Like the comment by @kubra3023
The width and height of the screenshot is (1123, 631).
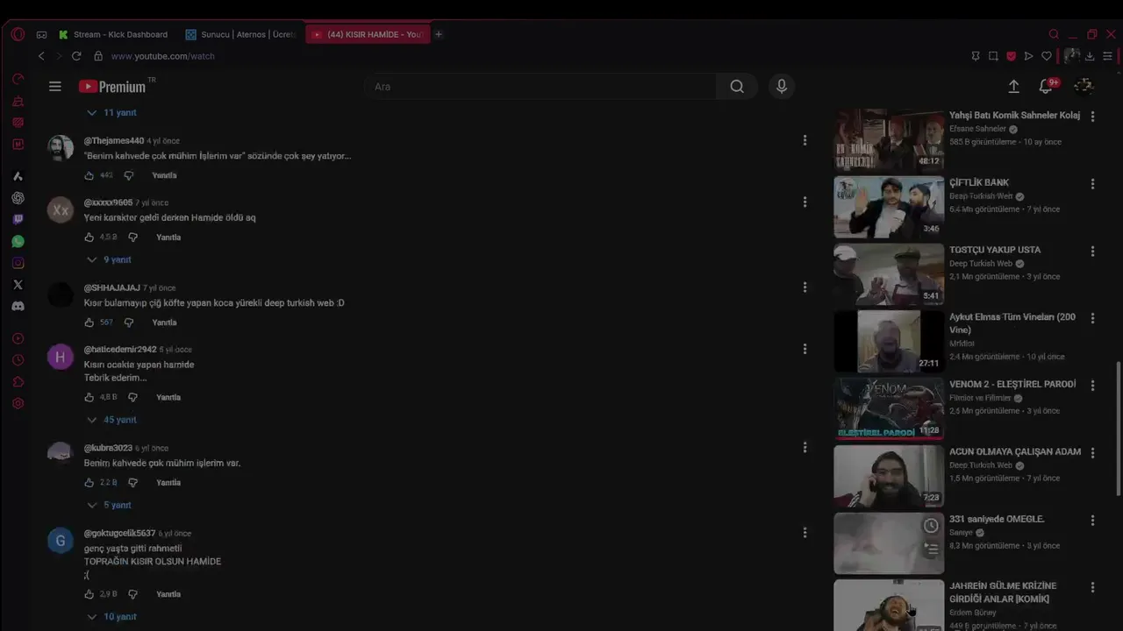89,483
